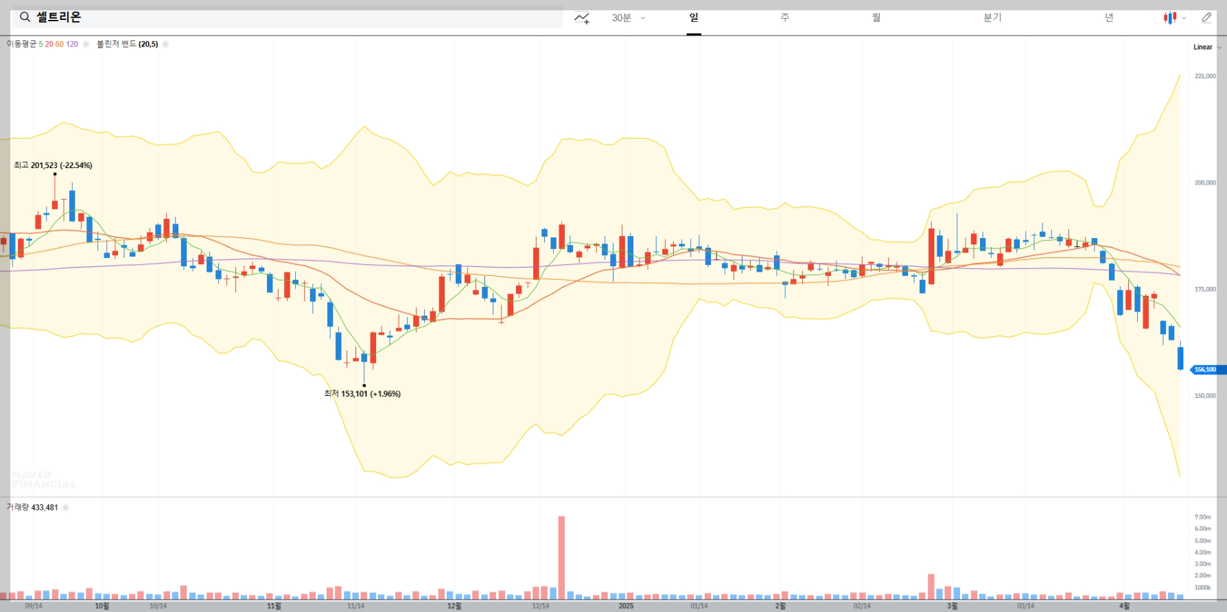The height and width of the screenshot is (612, 1227).
Task: Switch to the 주 weekly tab
Action: (x=785, y=18)
